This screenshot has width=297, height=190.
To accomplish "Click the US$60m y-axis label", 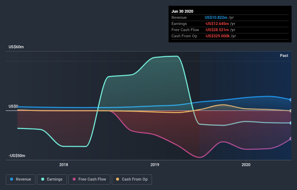I will pos(16,47).
